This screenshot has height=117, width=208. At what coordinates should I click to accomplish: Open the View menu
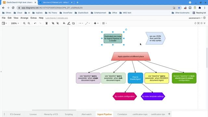click(x=16, y=18)
